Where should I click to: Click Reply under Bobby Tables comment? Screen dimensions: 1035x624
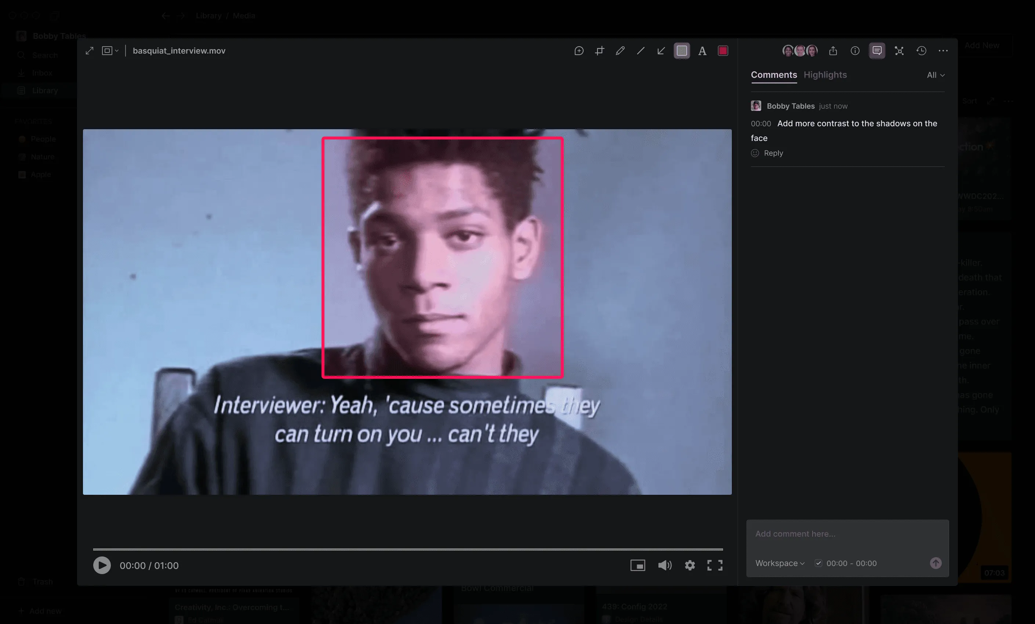click(773, 153)
